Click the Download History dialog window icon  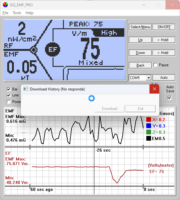point(25,89)
